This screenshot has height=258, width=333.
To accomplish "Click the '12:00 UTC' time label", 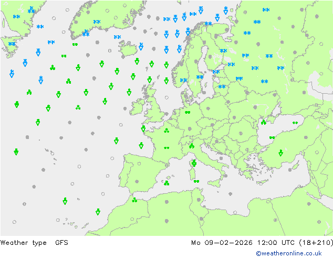I will (276, 243).
